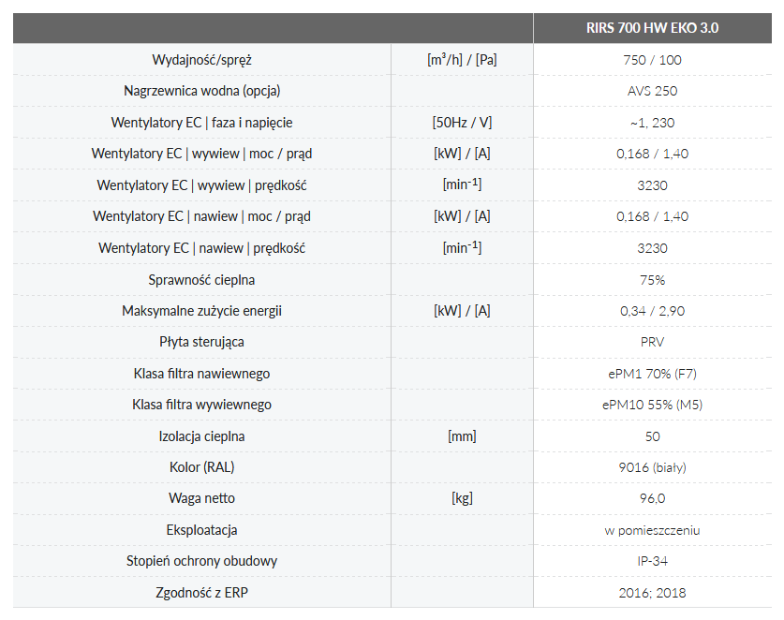Click the 9016 (biały) color value
Image resolution: width=784 pixels, height=620 pixels.
(x=652, y=467)
